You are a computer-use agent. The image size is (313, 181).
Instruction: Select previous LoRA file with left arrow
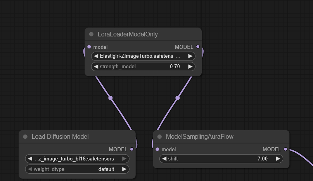(96, 56)
